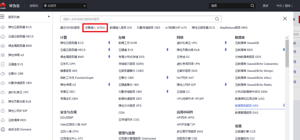The image size is (300, 140).
Task: Open 分布式数据库中间件 DDM service
Action: click(x=251, y=92)
